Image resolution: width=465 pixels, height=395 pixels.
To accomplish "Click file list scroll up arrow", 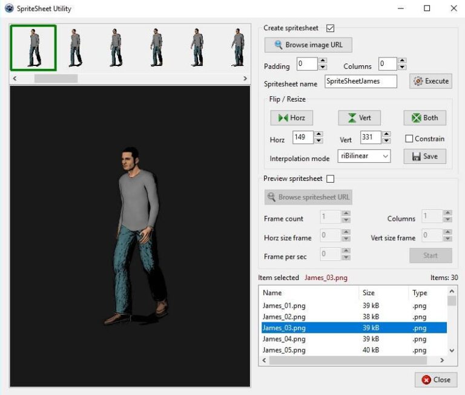I will point(452,292).
